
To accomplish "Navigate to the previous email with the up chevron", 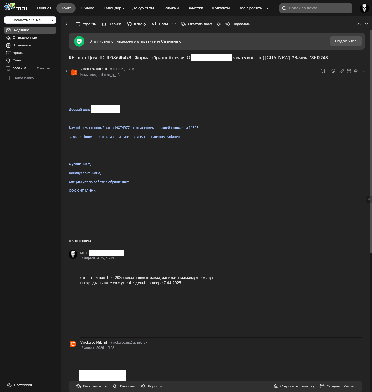I will (359, 24).
